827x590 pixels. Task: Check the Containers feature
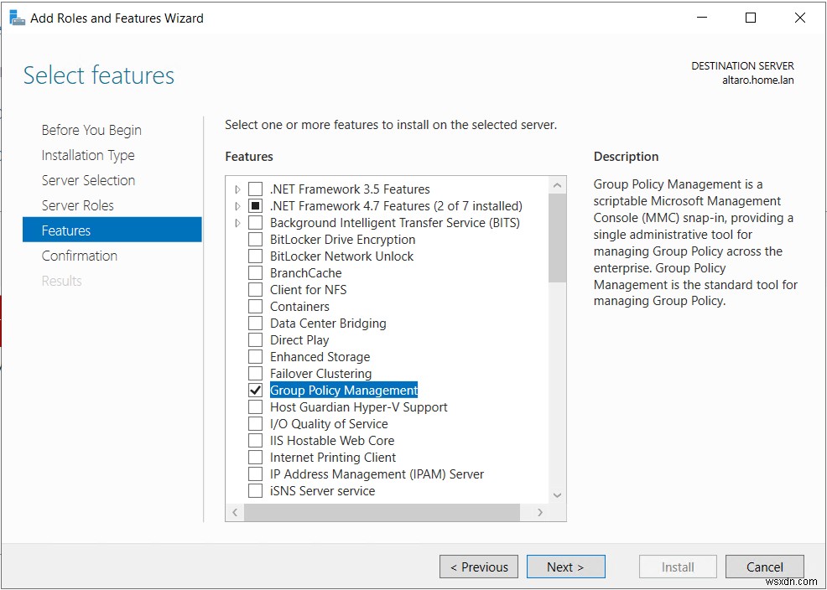[255, 306]
